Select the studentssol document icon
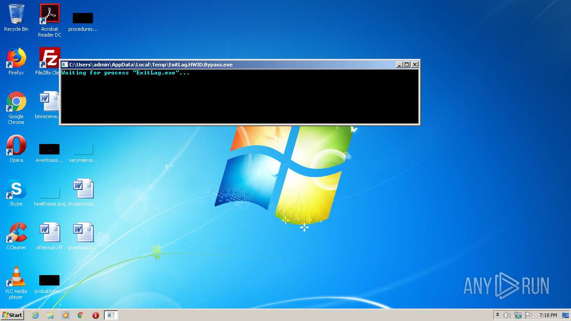This screenshot has width=571, height=321. (x=83, y=193)
